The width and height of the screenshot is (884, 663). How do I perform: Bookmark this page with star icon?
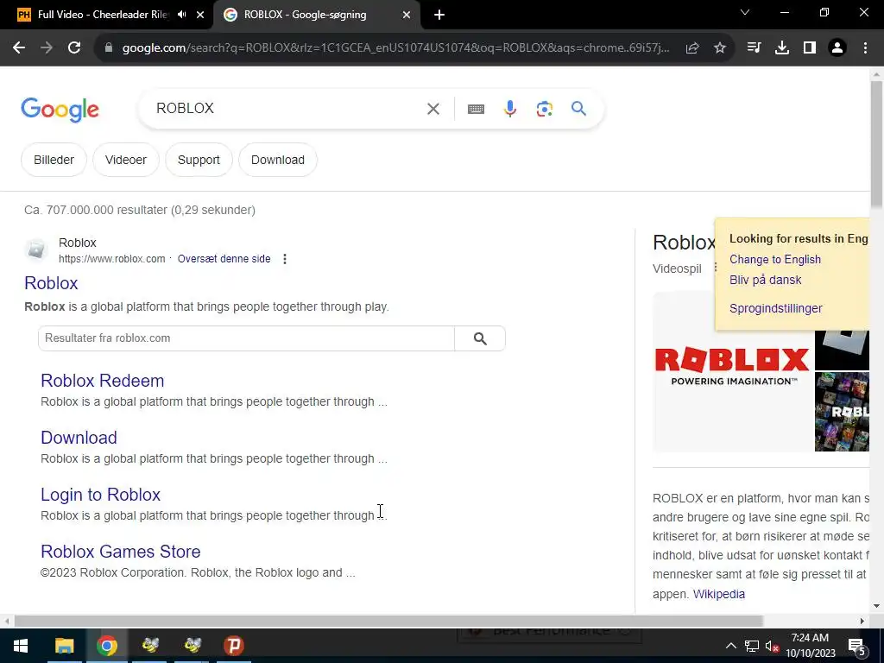point(720,48)
